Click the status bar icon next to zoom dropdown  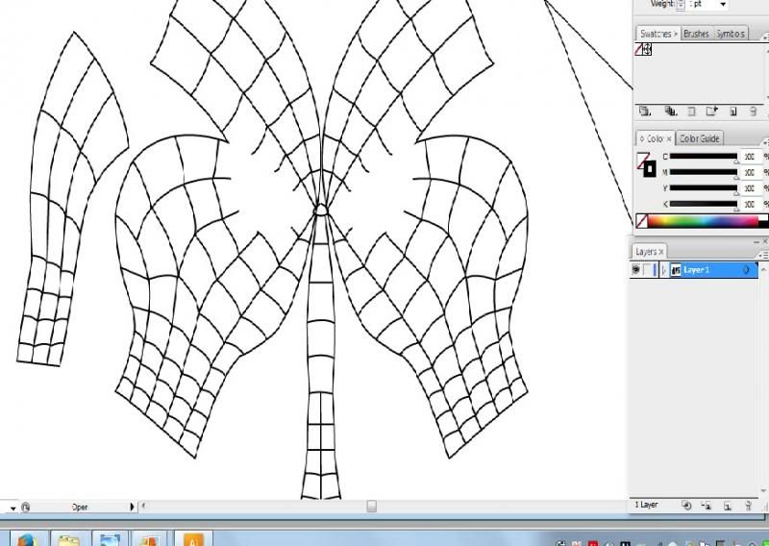click(x=26, y=508)
